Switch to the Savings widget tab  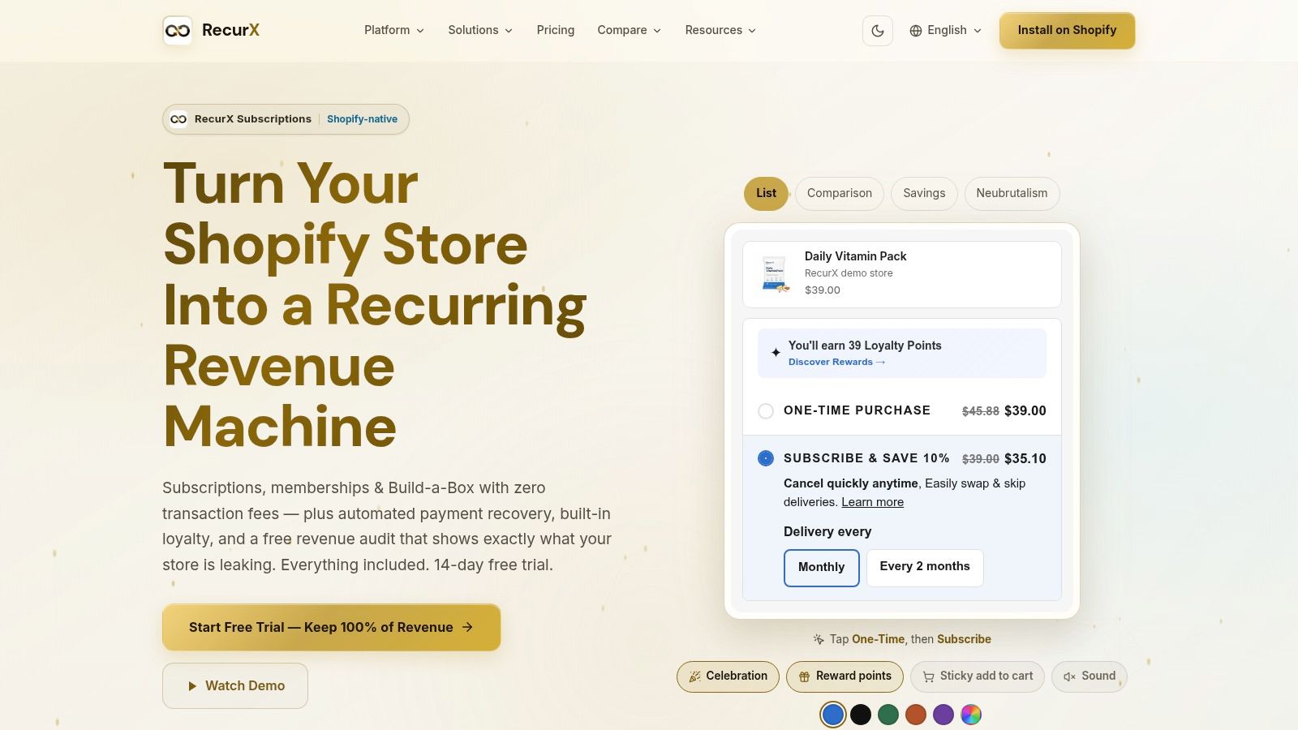[x=924, y=194]
